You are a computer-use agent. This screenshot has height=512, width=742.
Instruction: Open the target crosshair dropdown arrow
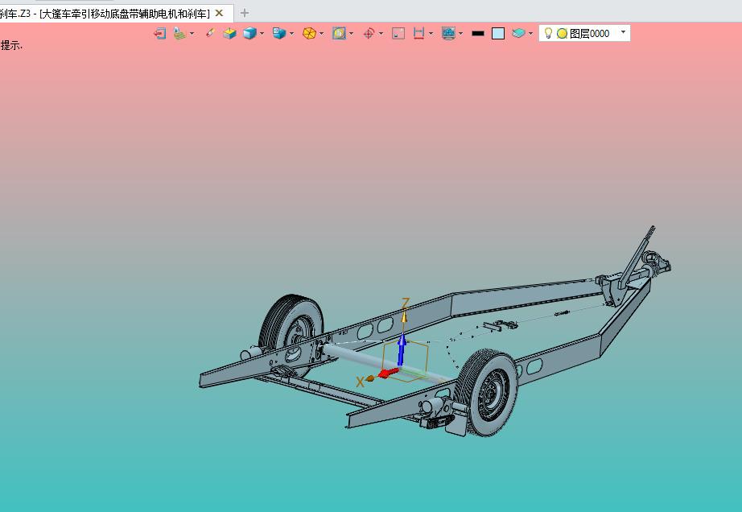pyautogui.click(x=381, y=34)
